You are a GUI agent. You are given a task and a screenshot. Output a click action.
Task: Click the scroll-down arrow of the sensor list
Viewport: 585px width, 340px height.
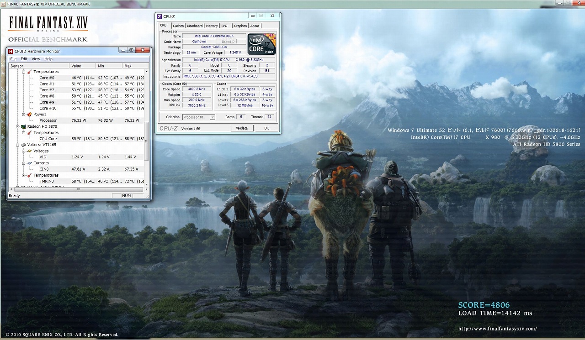point(147,184)
